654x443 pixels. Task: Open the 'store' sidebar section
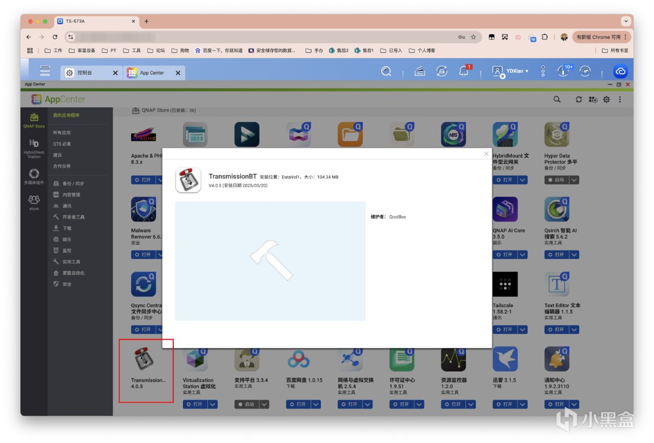pos(34,203)
